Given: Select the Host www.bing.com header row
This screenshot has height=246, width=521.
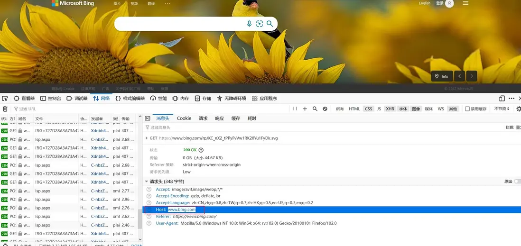Looking at the screenshot, I should (x=332, y=210).
